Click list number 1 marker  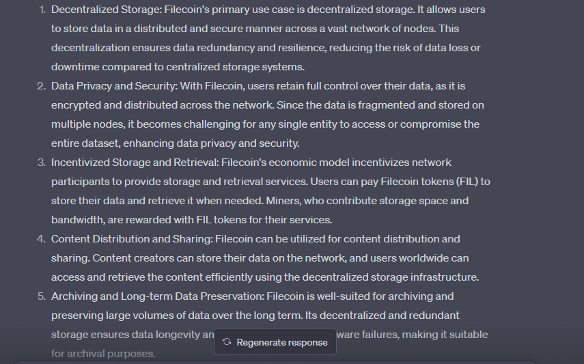coord(43,10)
